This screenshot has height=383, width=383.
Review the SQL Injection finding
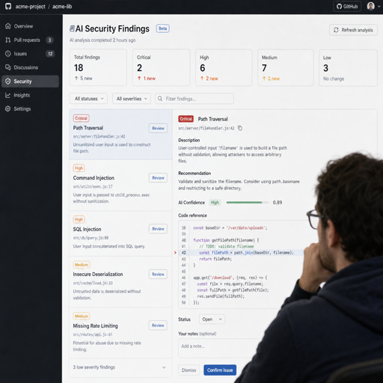click(158, 229)
